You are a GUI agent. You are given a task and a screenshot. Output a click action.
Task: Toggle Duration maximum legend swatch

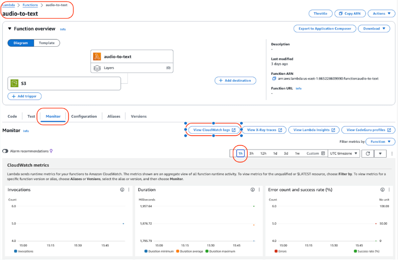click(x=207, y=251)
